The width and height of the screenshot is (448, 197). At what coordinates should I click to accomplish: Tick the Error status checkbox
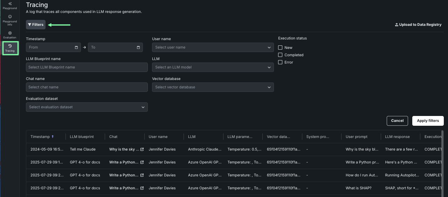(280, 62)
